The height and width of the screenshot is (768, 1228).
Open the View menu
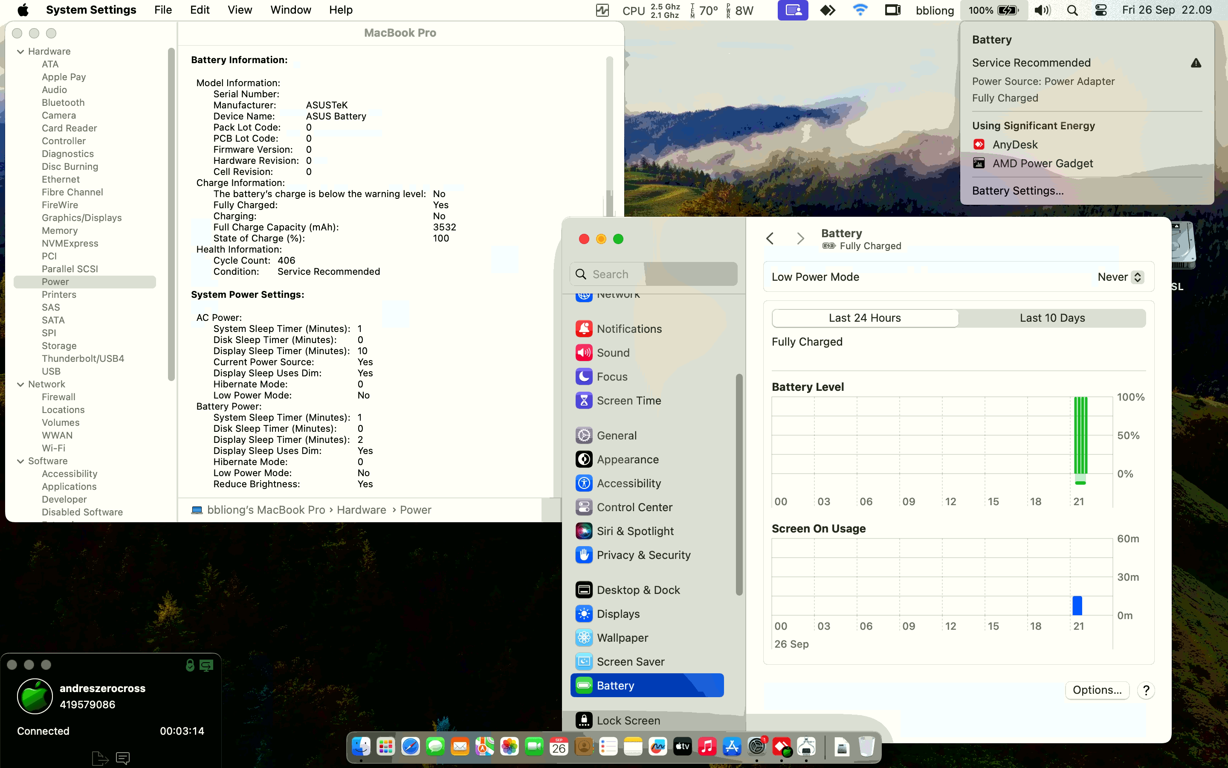240,10
